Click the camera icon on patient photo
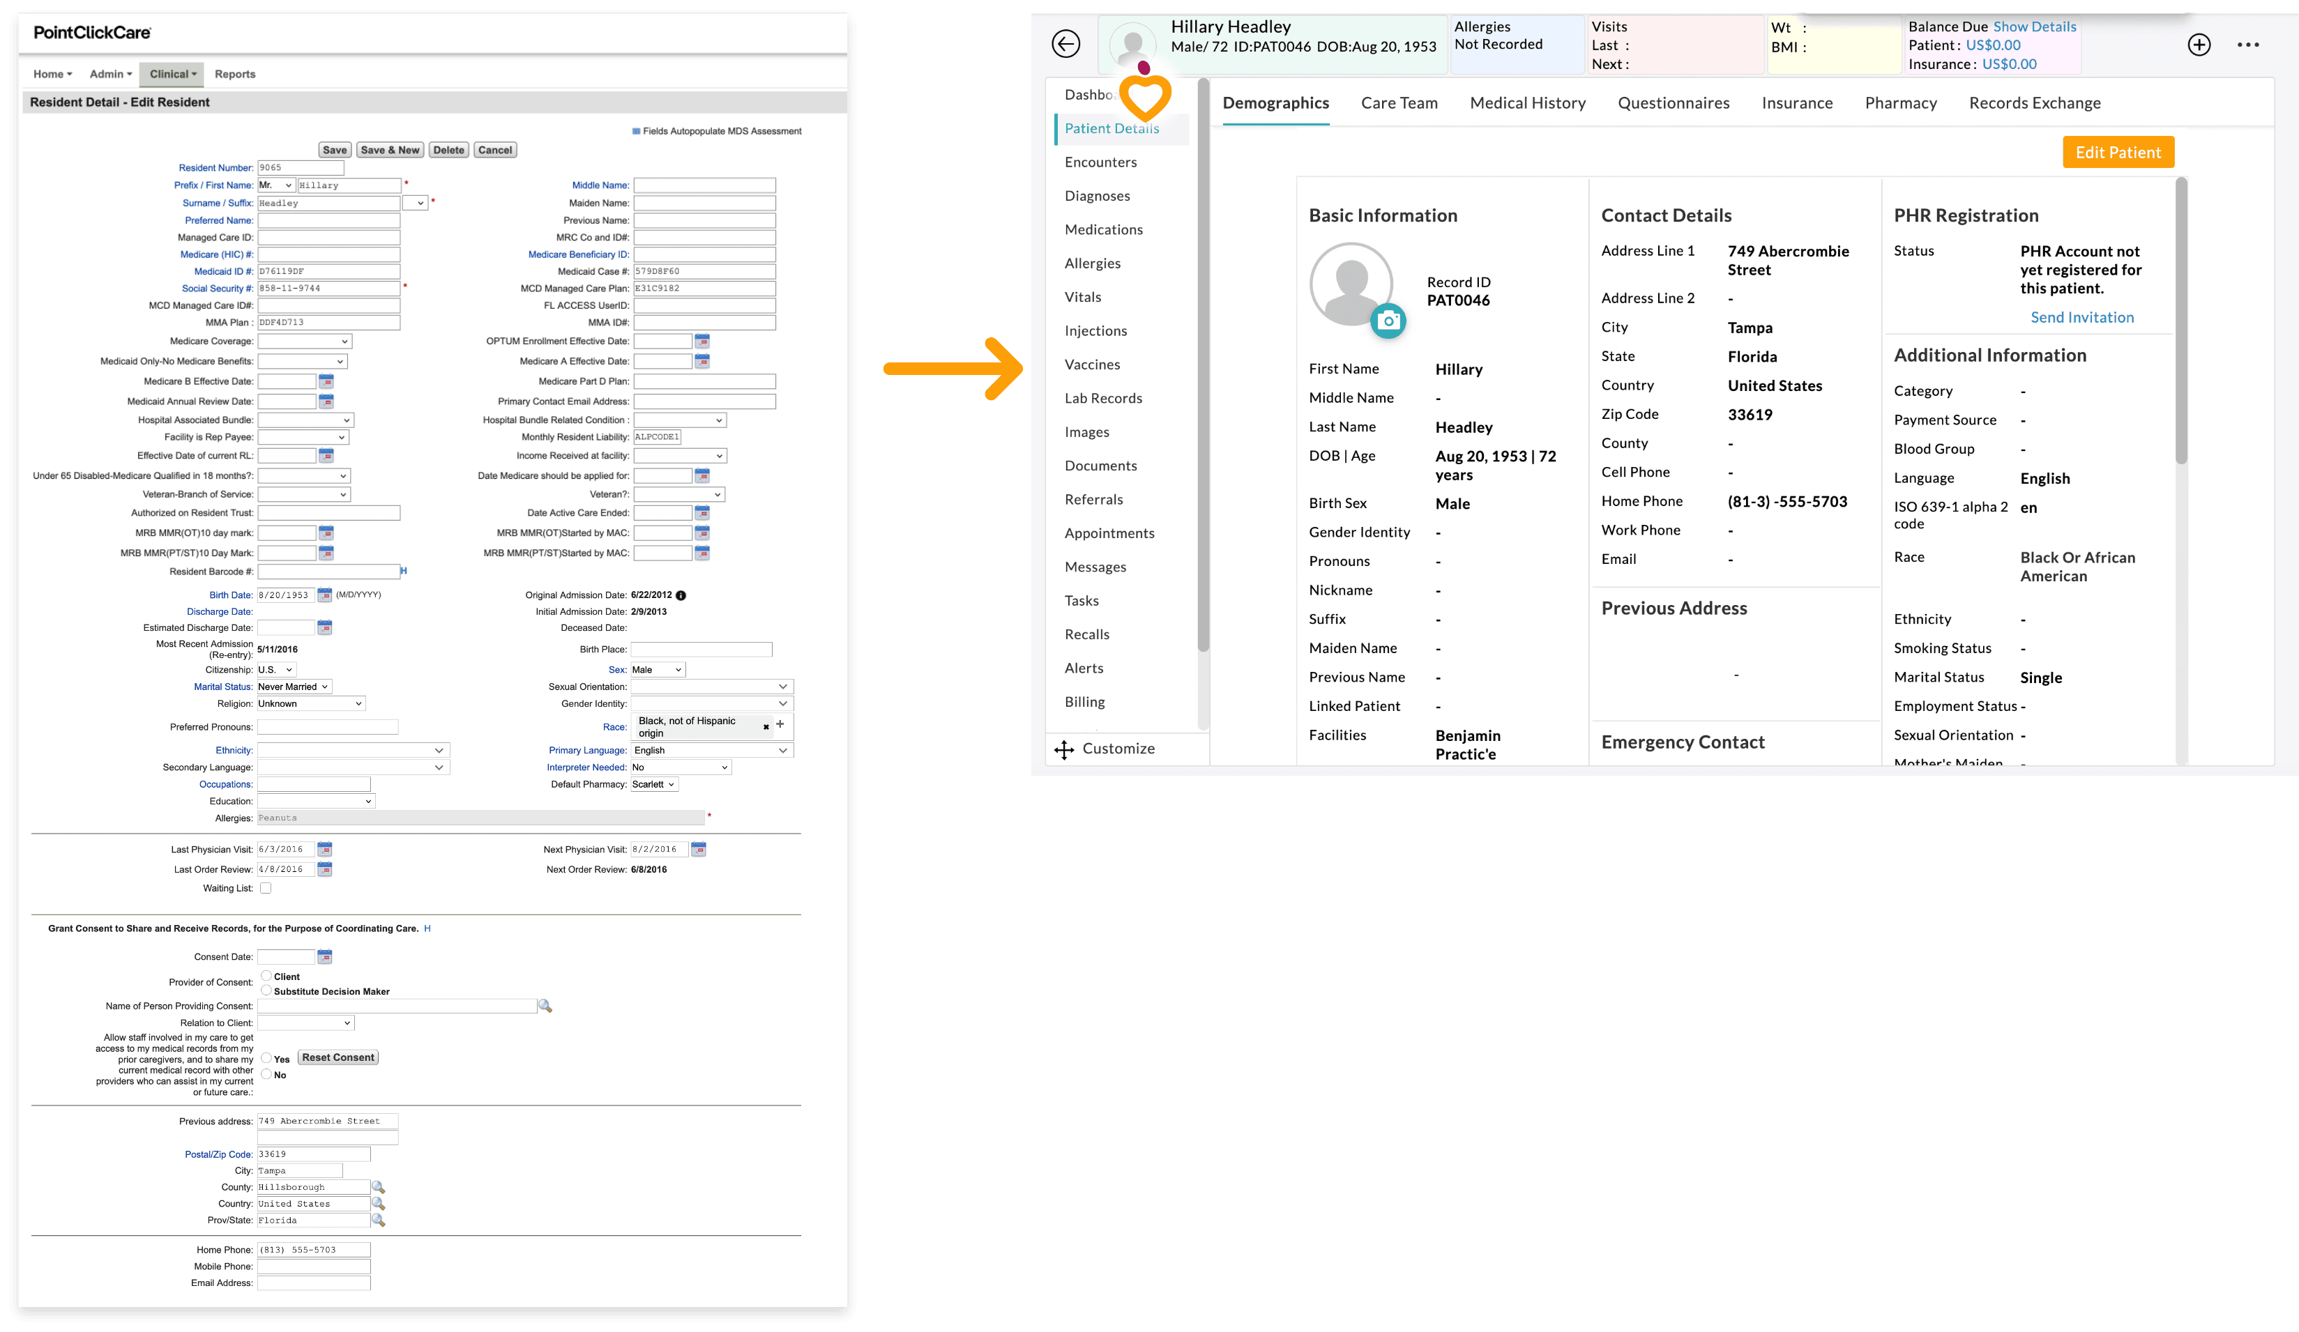Screen dimensions: 2299x1332 [1388, 321]
